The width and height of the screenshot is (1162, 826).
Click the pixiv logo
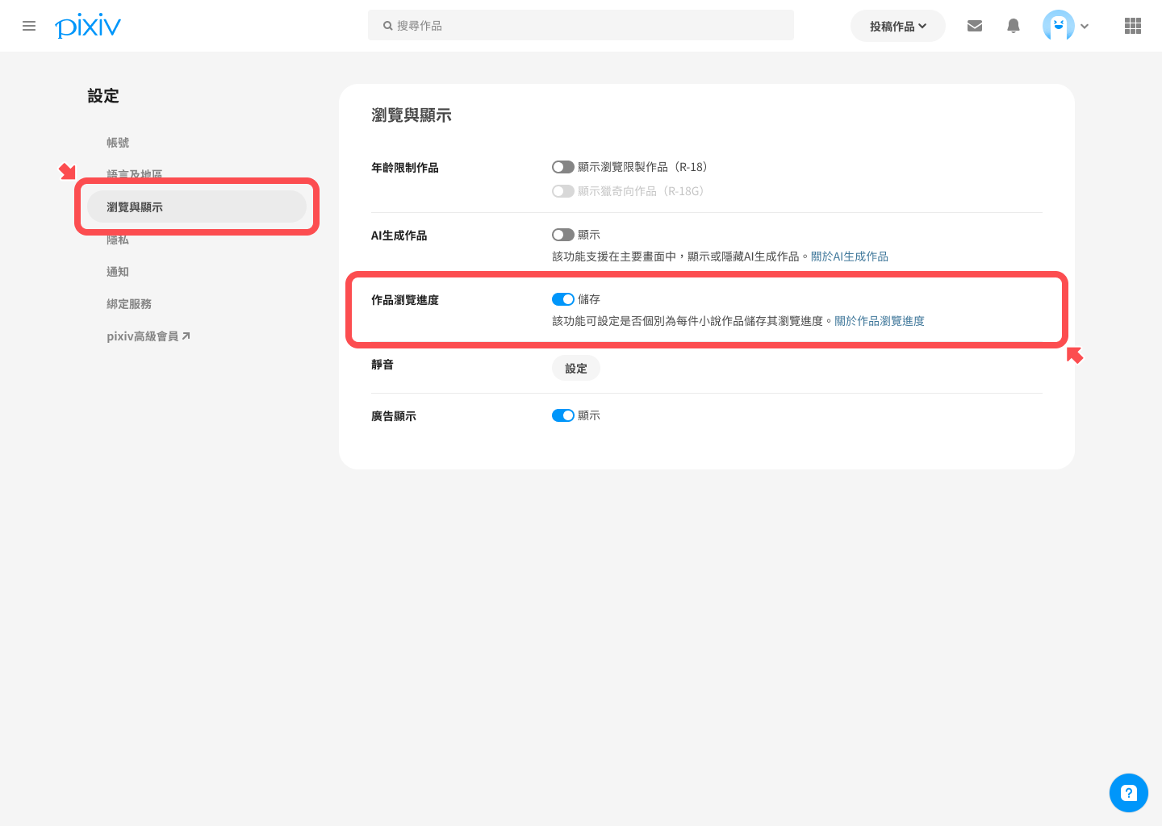coord(88,26)
